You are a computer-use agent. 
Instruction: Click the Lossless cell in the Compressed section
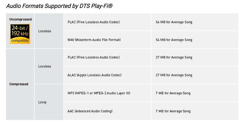click(45, 66)
